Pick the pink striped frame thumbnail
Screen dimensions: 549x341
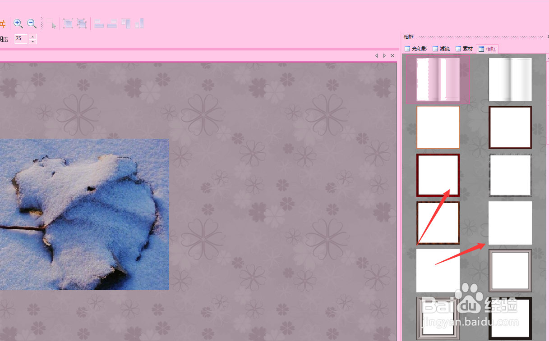coord(438,79)
